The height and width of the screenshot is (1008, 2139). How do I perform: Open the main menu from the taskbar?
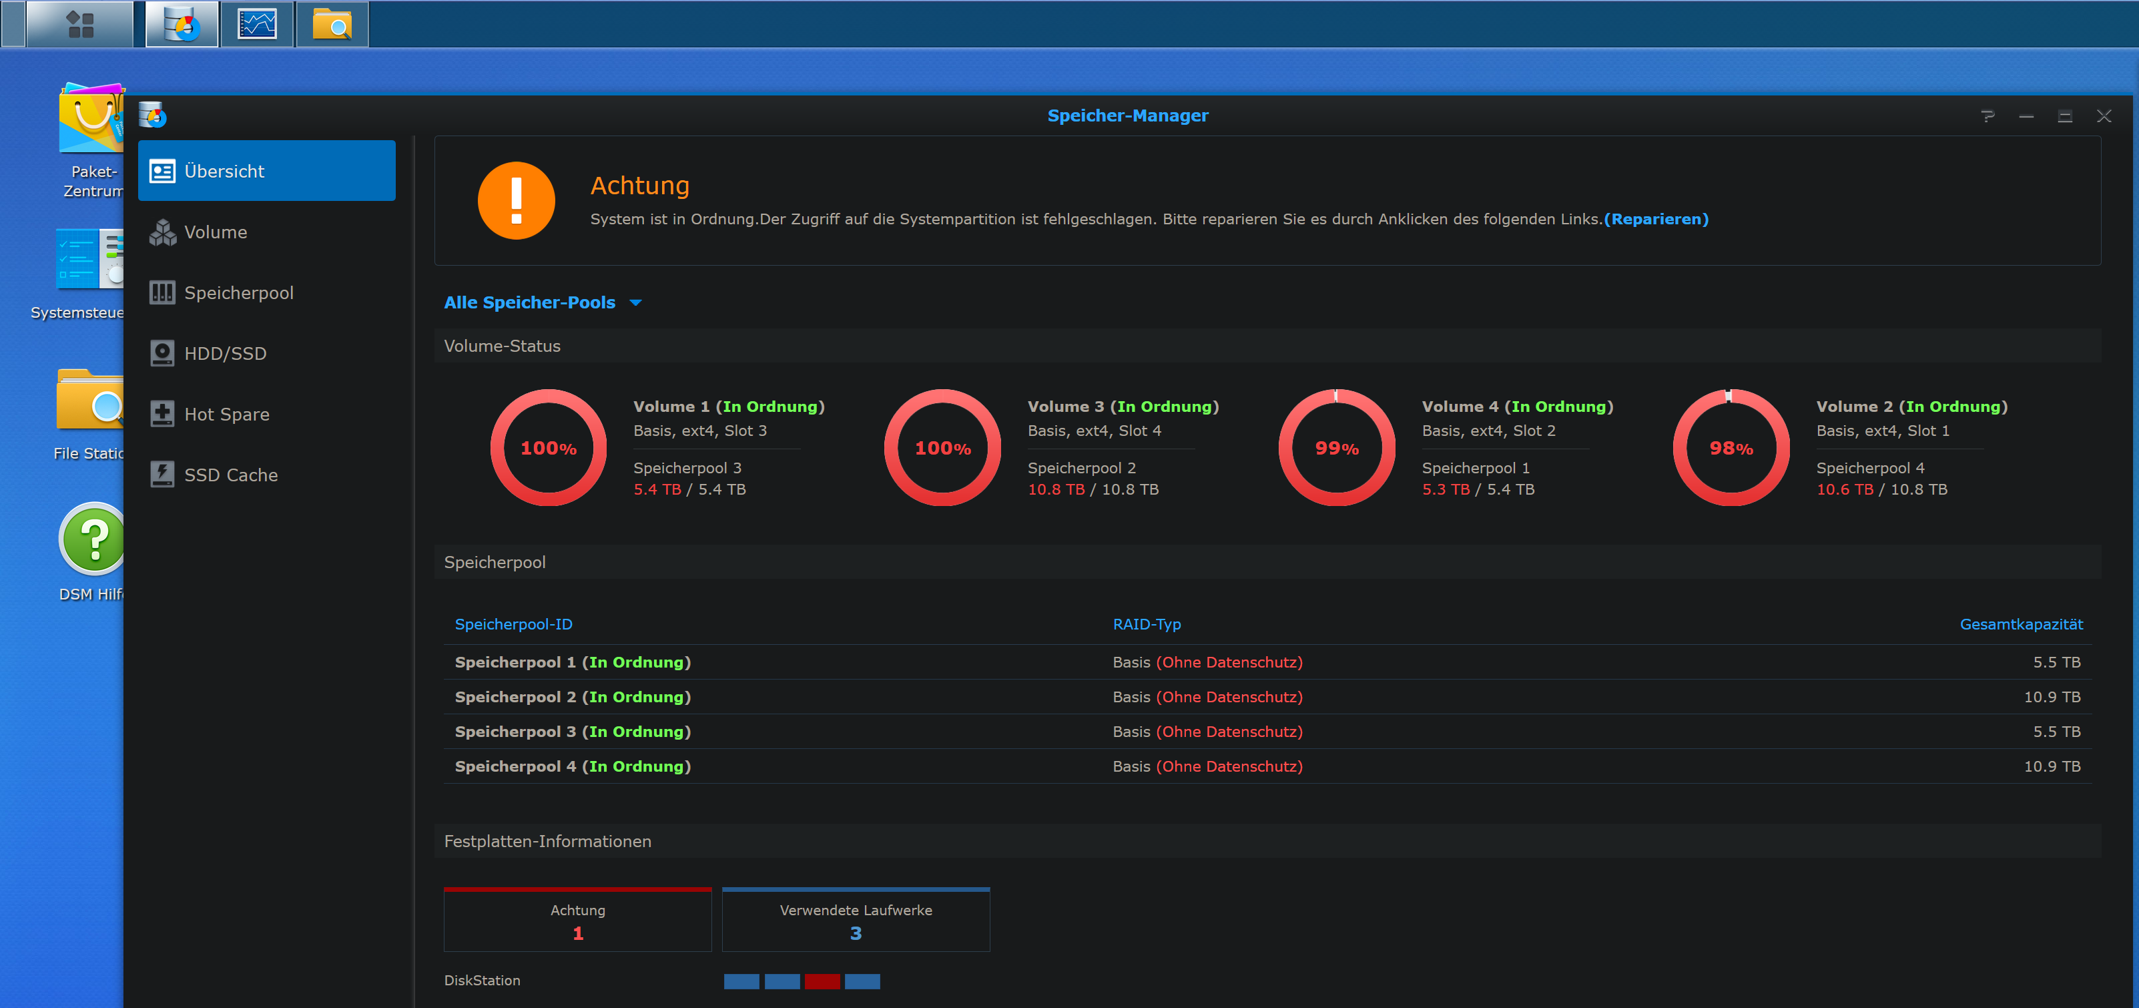coord(79,24)
